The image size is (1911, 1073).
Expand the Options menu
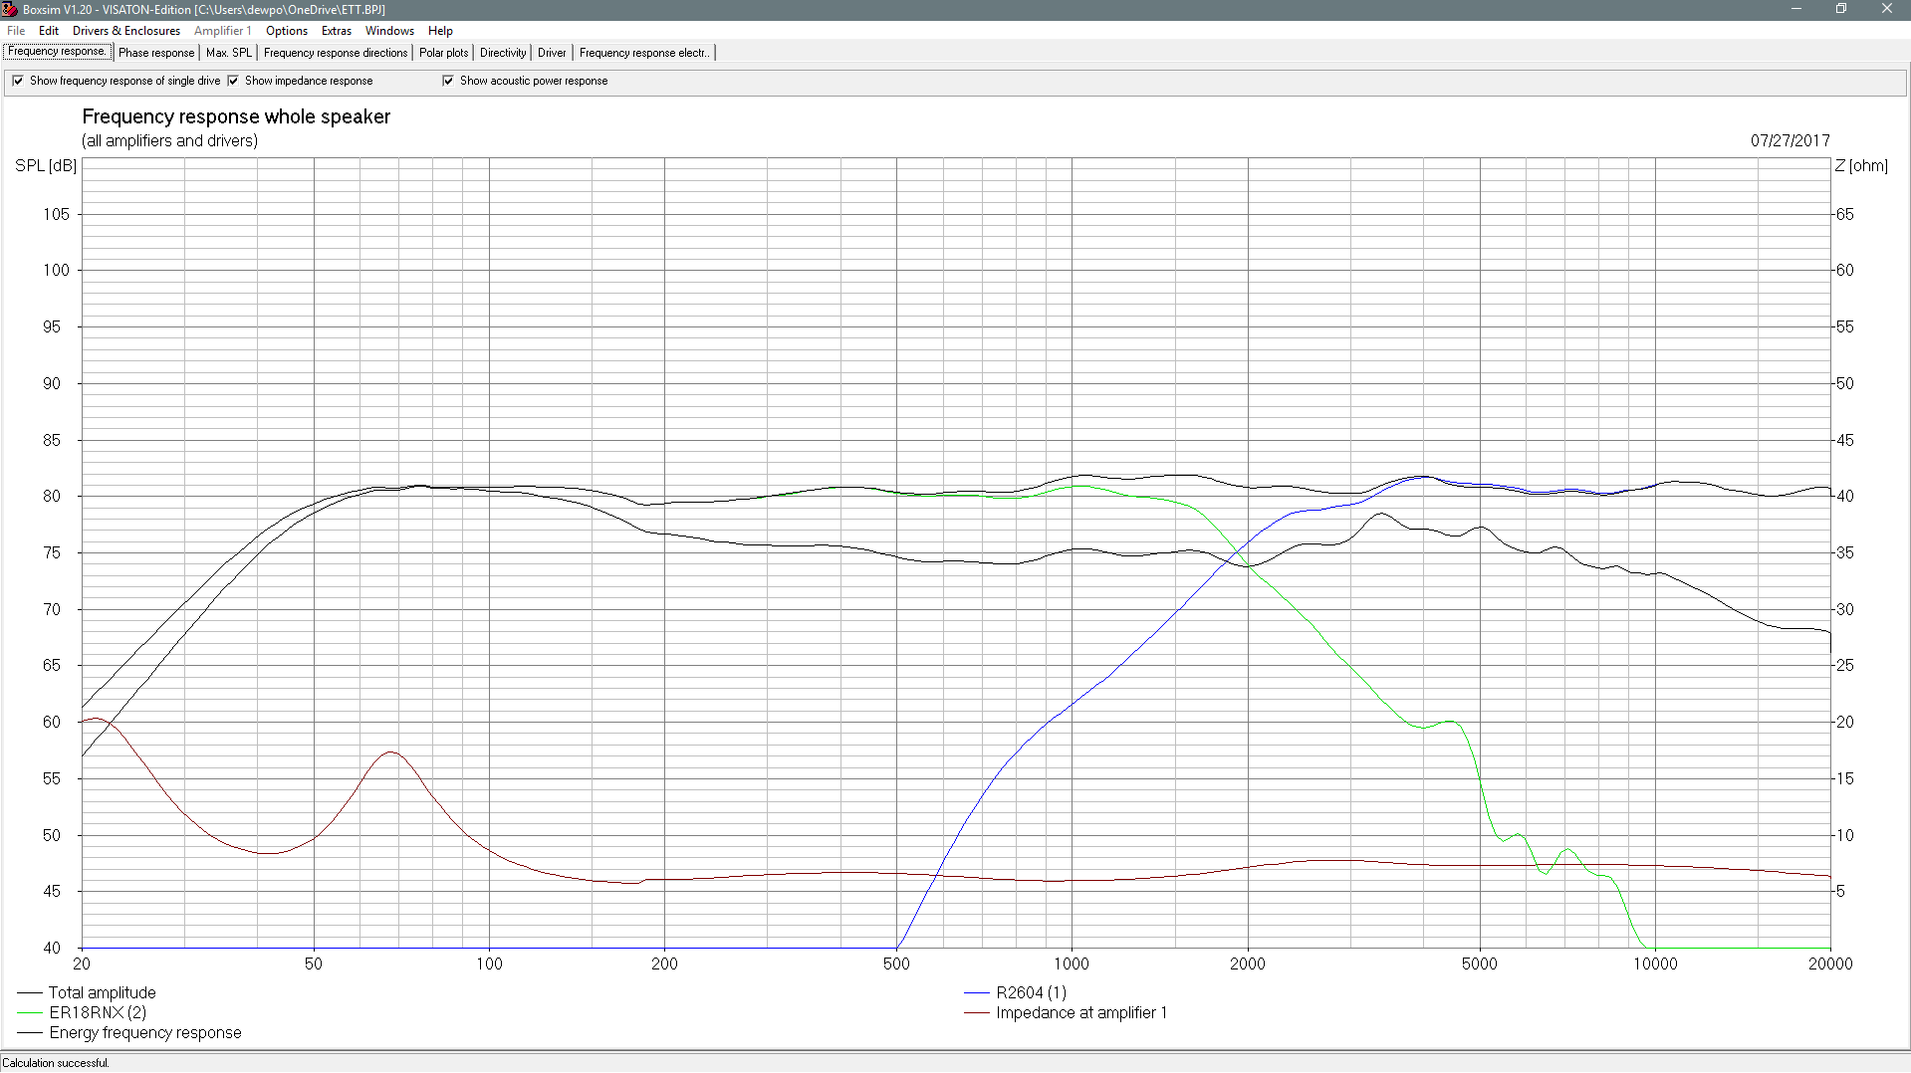pos(286,31)
